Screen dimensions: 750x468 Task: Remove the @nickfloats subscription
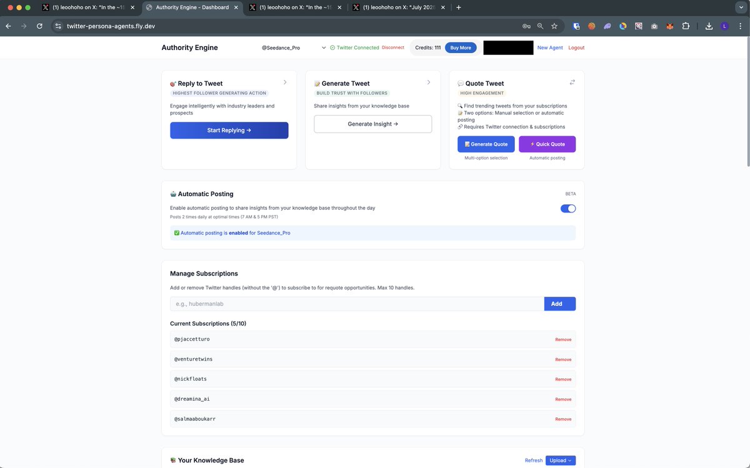tap(563, 379)
